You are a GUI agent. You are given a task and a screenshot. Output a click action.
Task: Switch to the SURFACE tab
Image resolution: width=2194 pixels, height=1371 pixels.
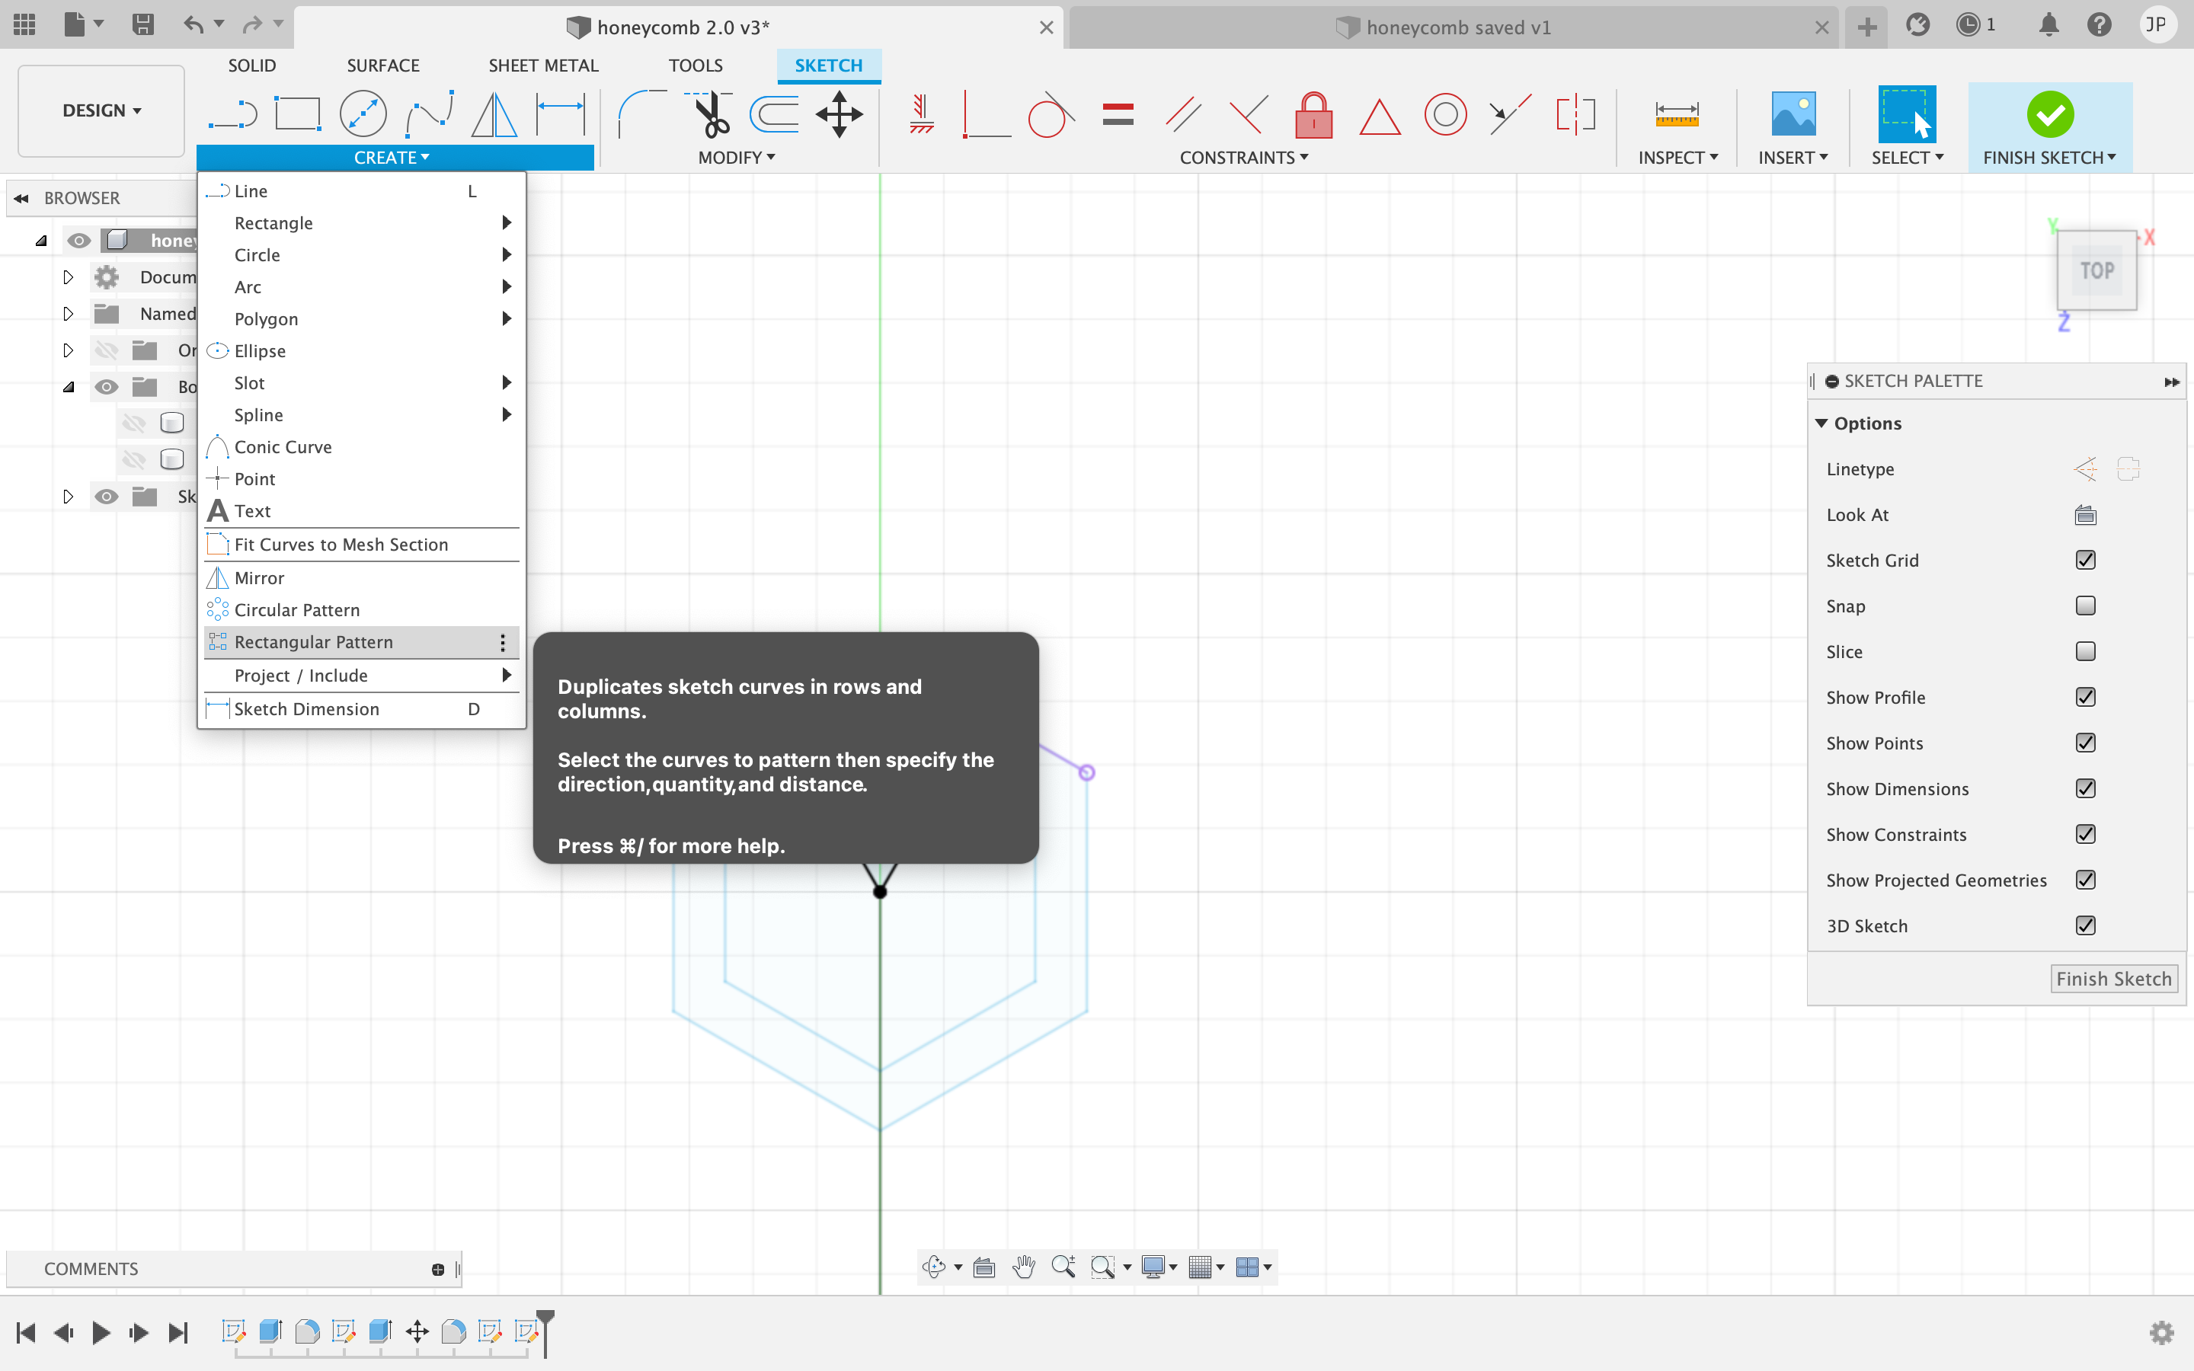(x=382, y=66)
